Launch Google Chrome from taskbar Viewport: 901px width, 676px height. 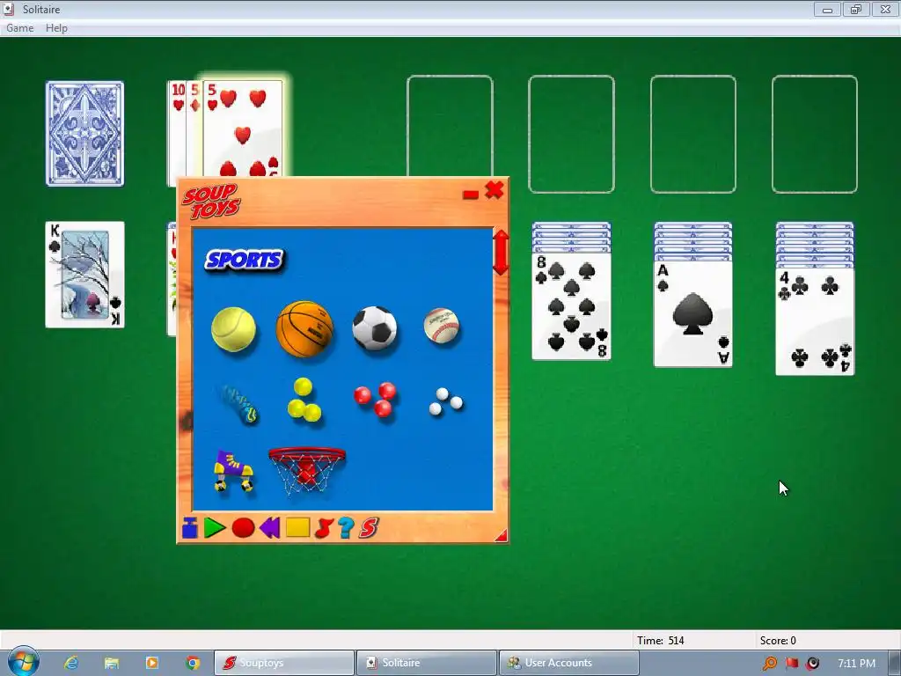click(x=193, y=663)
